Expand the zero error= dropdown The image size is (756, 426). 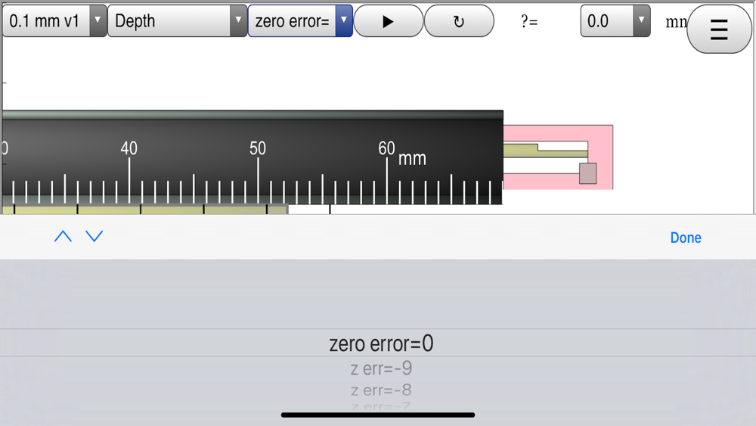[300, 20]
